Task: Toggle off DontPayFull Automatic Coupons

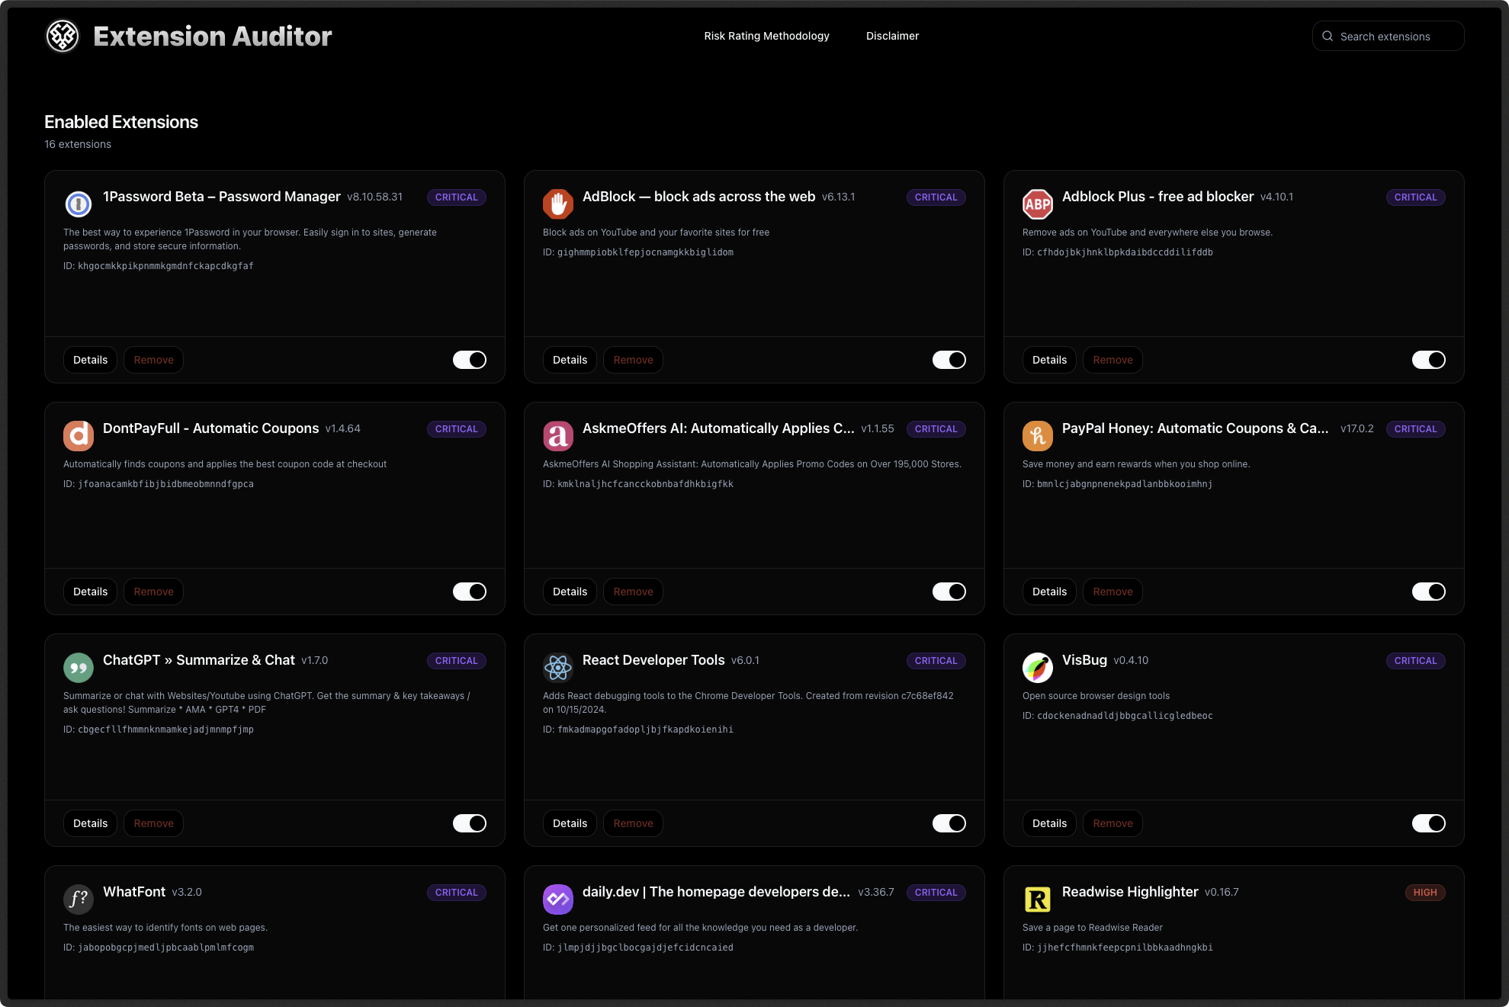Action: pos(470,592)
